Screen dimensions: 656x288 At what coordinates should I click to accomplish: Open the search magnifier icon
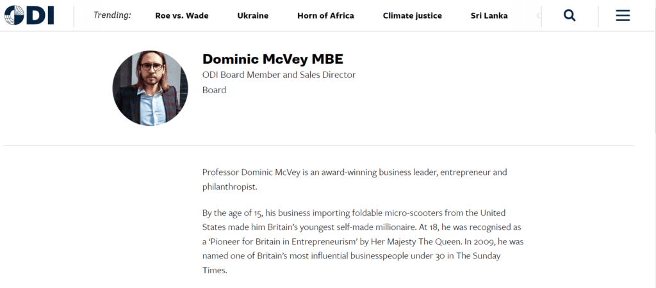(570, 16)
